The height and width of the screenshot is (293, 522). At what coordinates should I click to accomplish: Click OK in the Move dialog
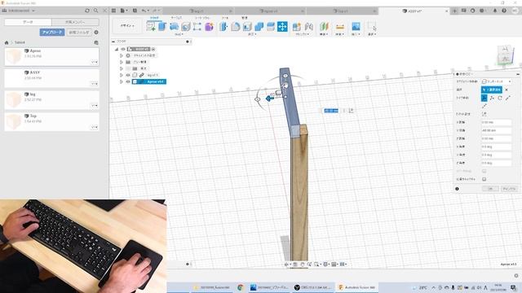click(490, 189)
